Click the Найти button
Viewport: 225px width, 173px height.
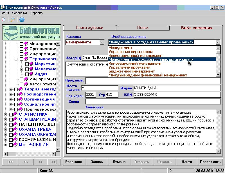point(187,162)
